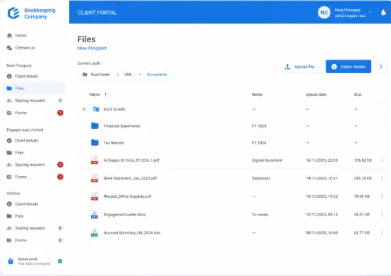The image size is (391, 276).
Task: Click the red badge on New Prospect Forms
Action: pyautogui.click(x=60, y=113)
